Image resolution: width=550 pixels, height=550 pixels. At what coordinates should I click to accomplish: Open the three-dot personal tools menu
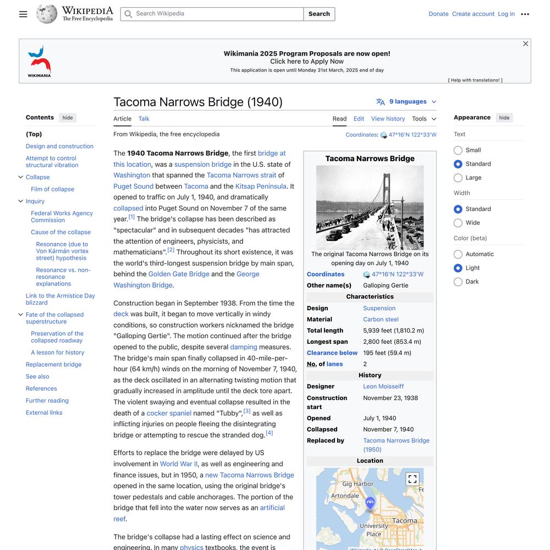(x=525, y=14)
